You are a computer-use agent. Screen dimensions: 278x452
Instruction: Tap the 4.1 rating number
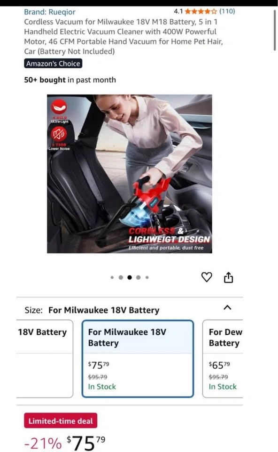click(178, 11)
